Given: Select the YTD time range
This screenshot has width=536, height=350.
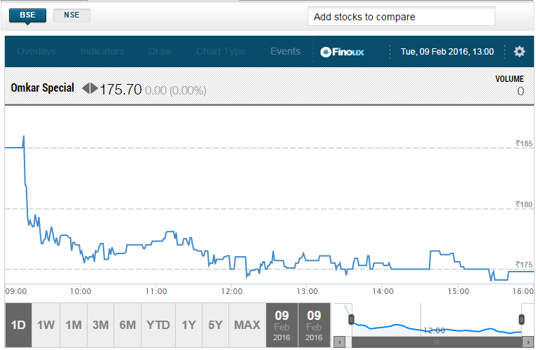Looking at the screenshot, I should tap(158, 325).
